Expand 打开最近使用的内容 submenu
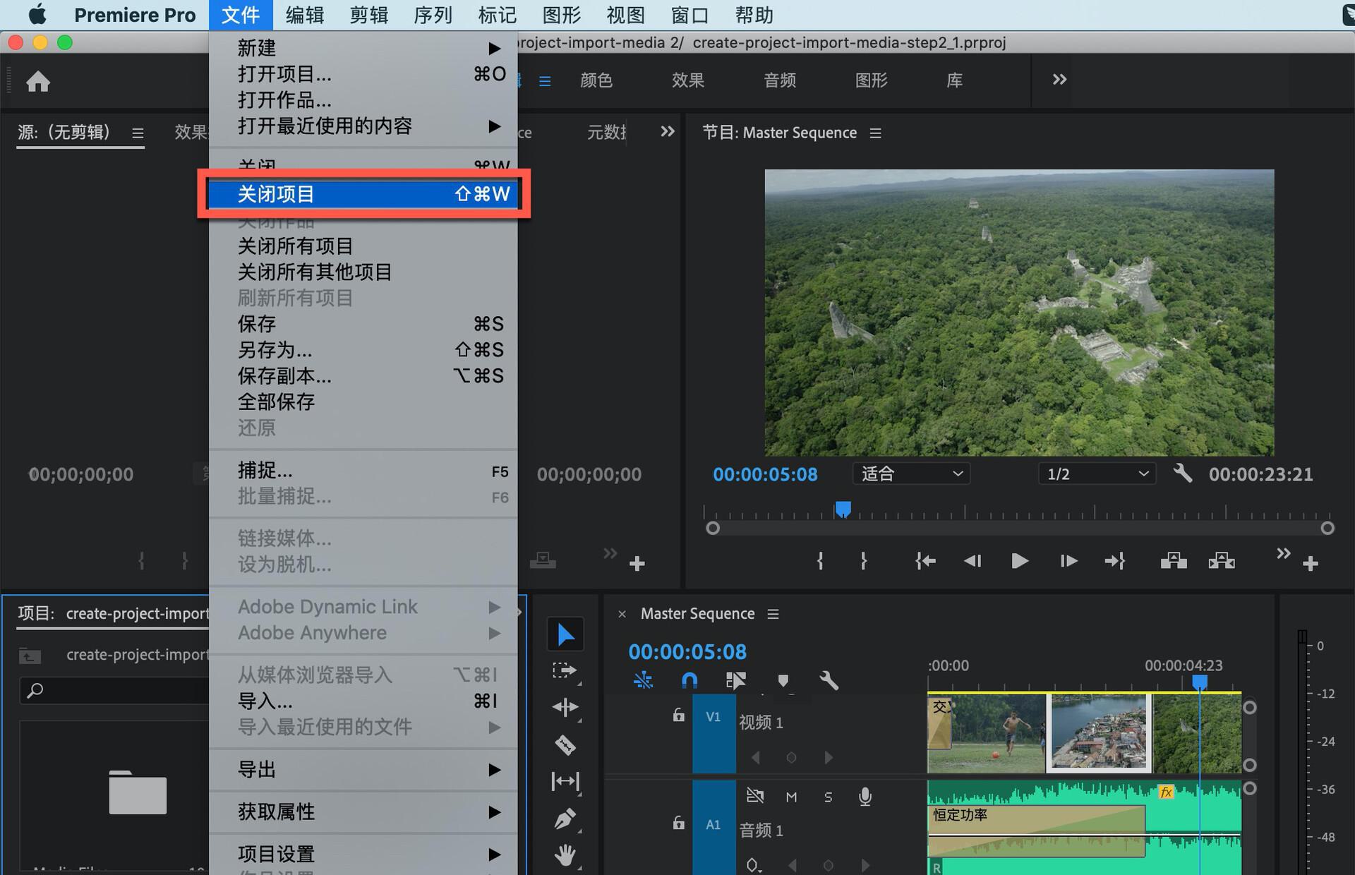The height and width of the screenshot is (875, 1355). (x=363, y=126)
